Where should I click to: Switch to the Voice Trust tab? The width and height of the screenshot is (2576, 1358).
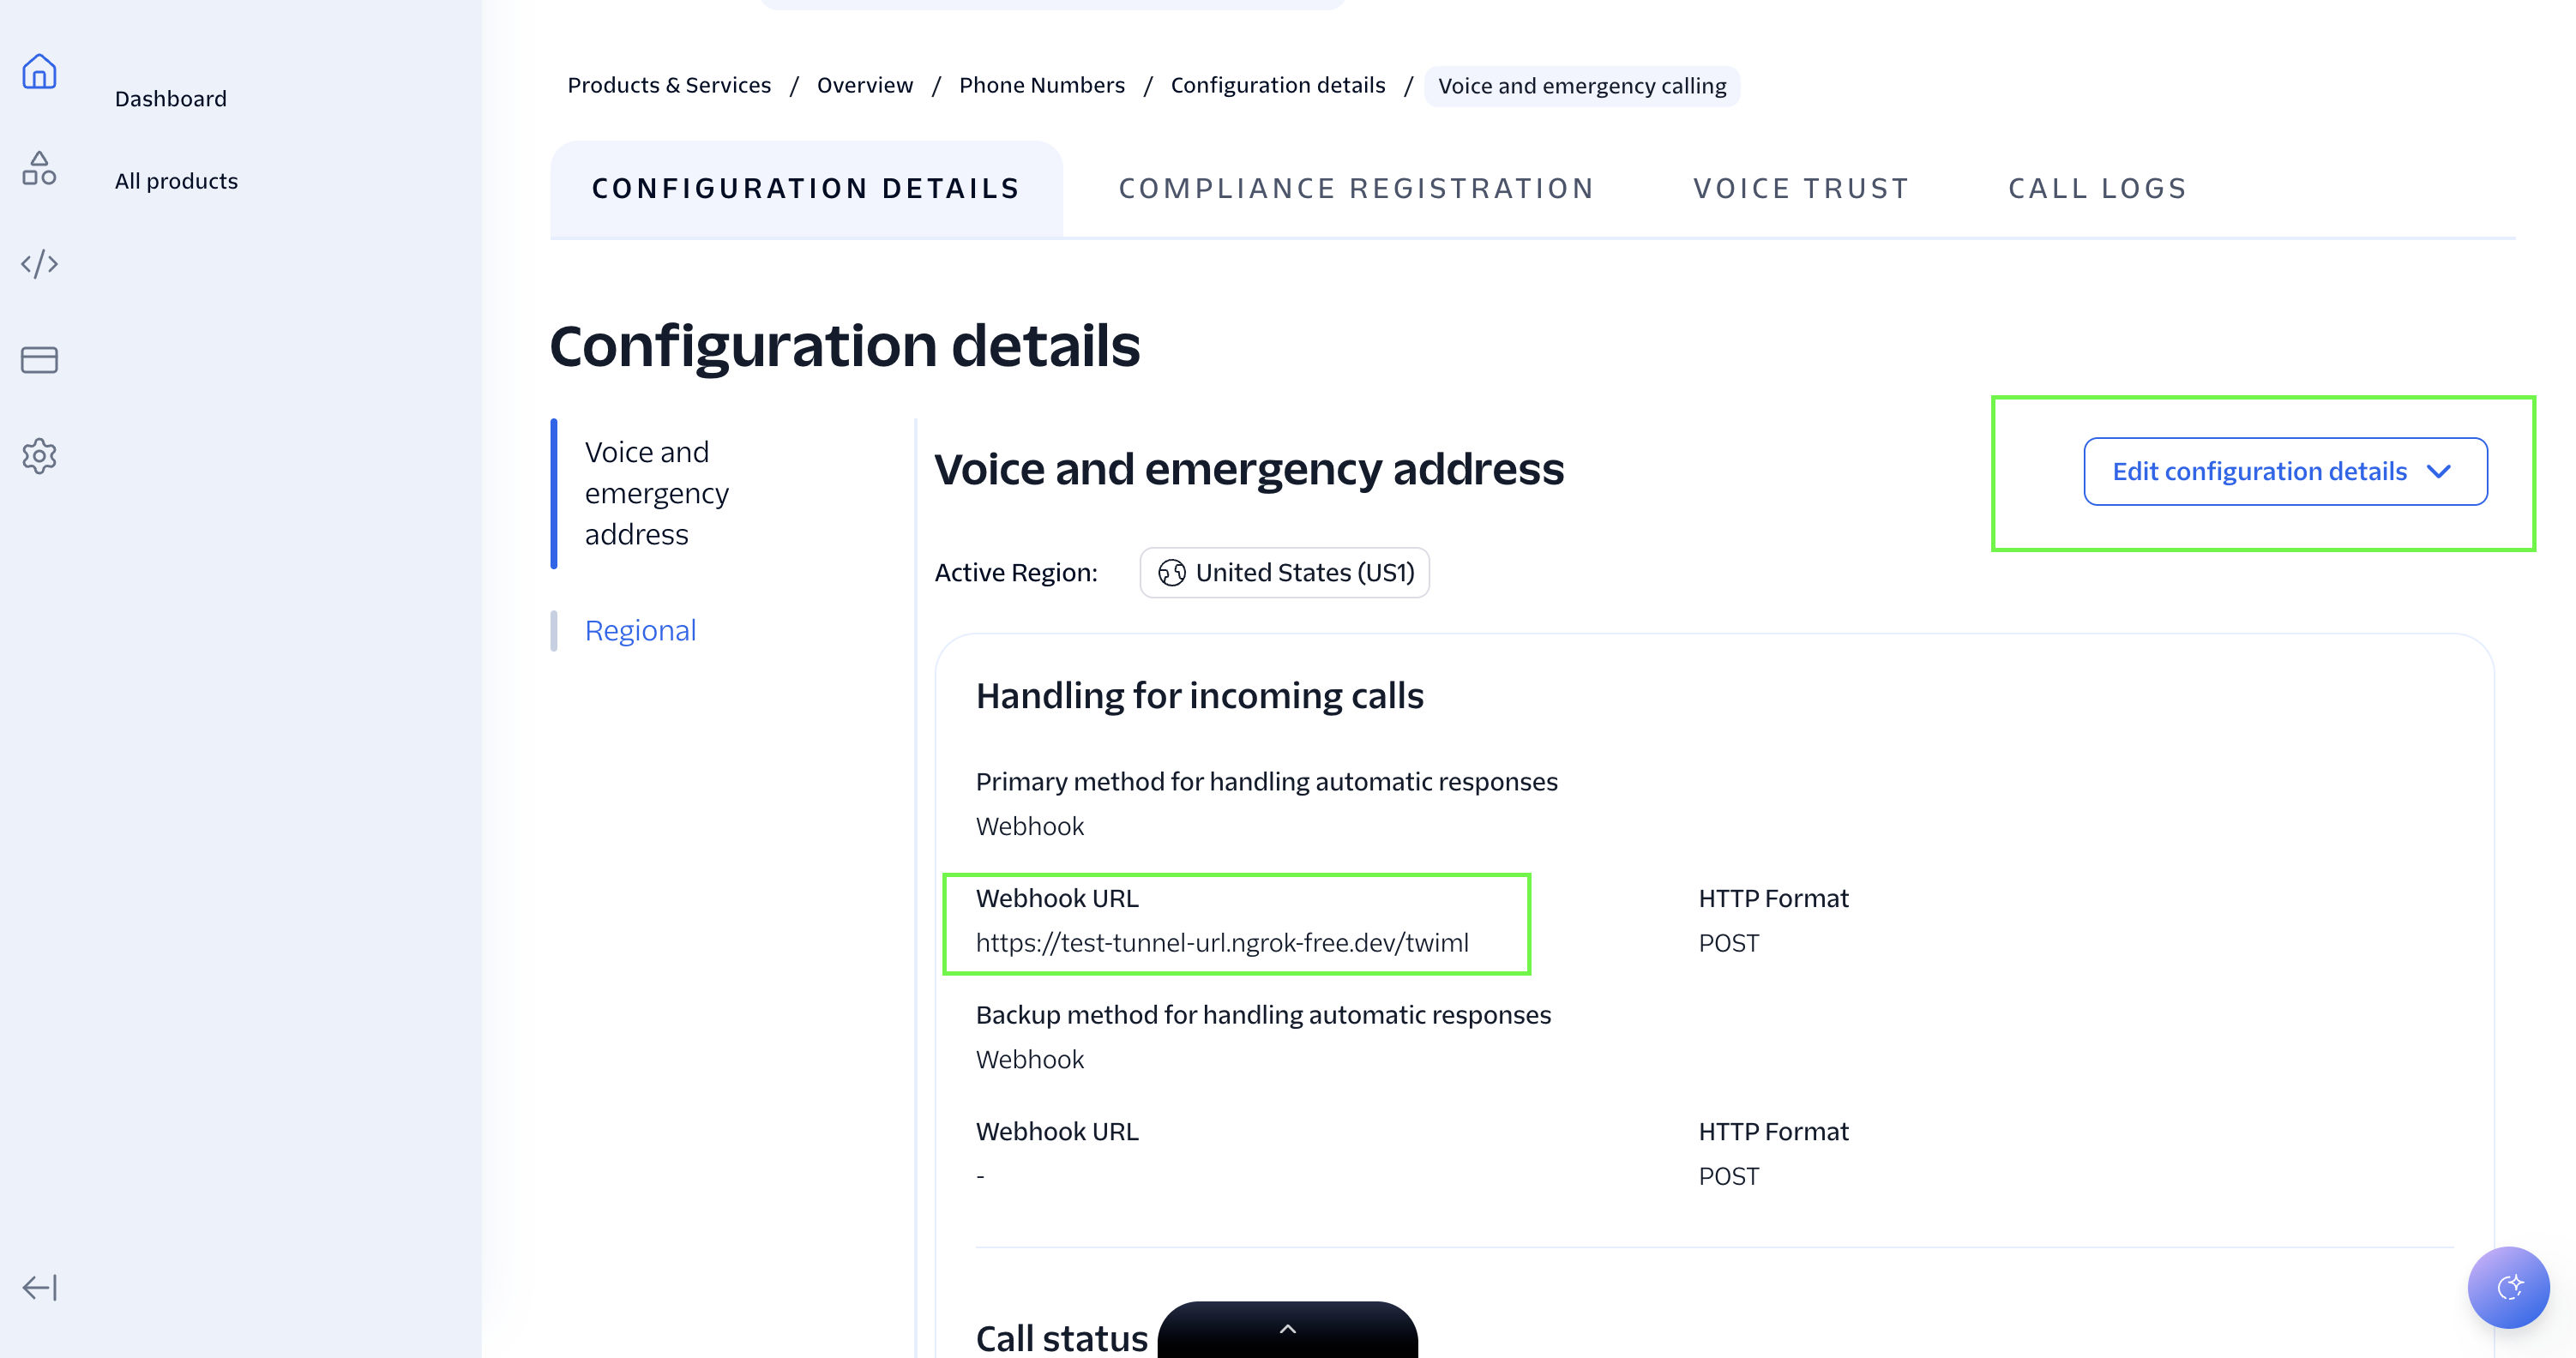1801,189
